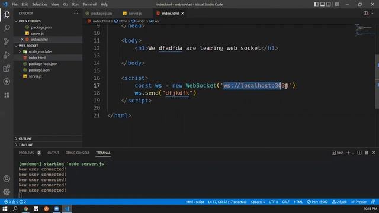Image resolution: width=379 pixels, height=213 pixels.
Task: Open terminal launch profile dropdown arrow
Action: [353, 153]
